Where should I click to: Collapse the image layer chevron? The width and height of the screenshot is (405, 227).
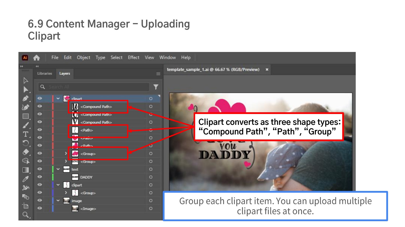click(x=58, y=201)
